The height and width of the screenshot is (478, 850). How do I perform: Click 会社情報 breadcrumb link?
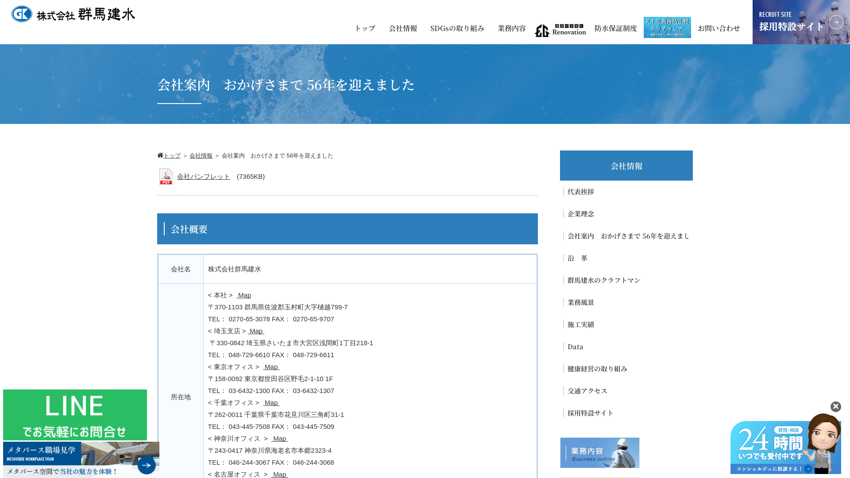click(201, 156)
